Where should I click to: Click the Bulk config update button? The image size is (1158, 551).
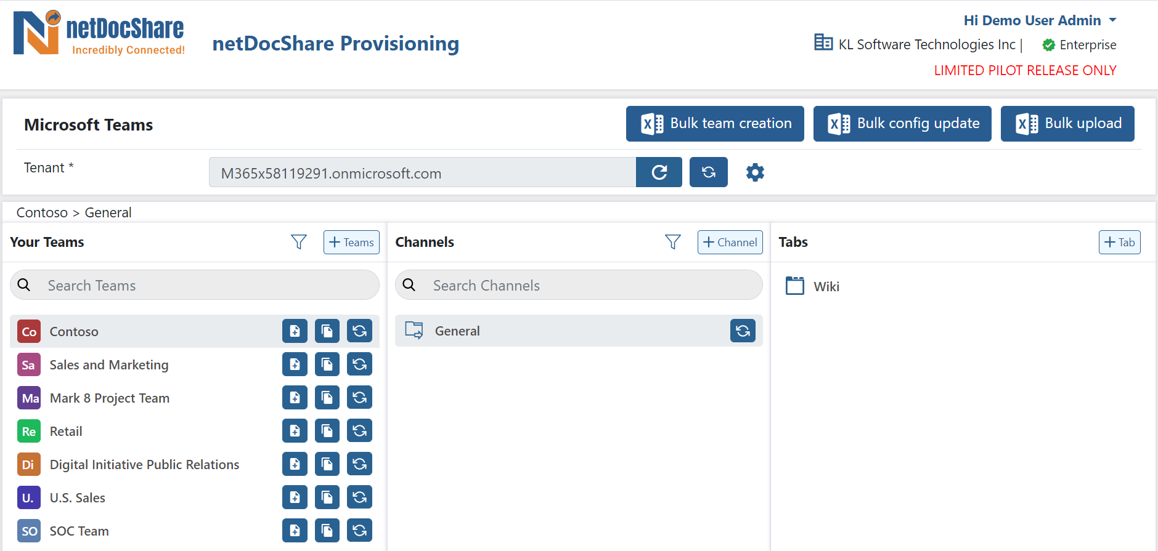pyautogui.click(x=902, y=124)
